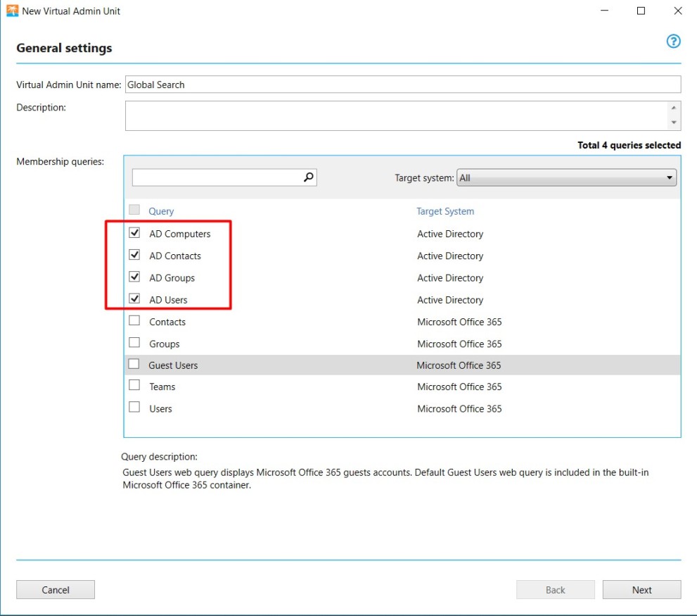Uncheck the AD Groups query checkbox
This screenshot has width=697, height=616.
click(134, 277)
